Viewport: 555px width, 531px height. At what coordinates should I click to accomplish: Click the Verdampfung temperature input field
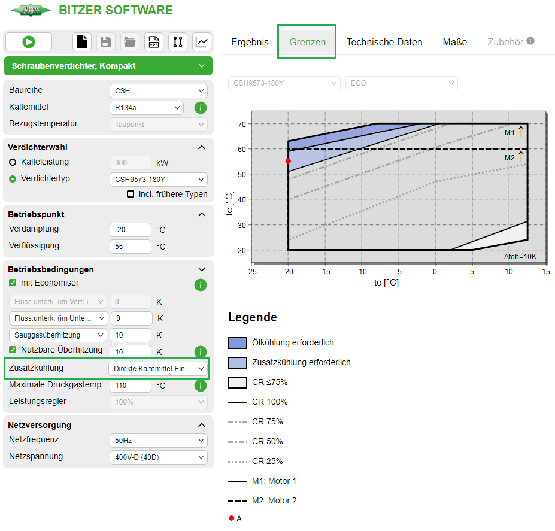click(x=131, y=230)
